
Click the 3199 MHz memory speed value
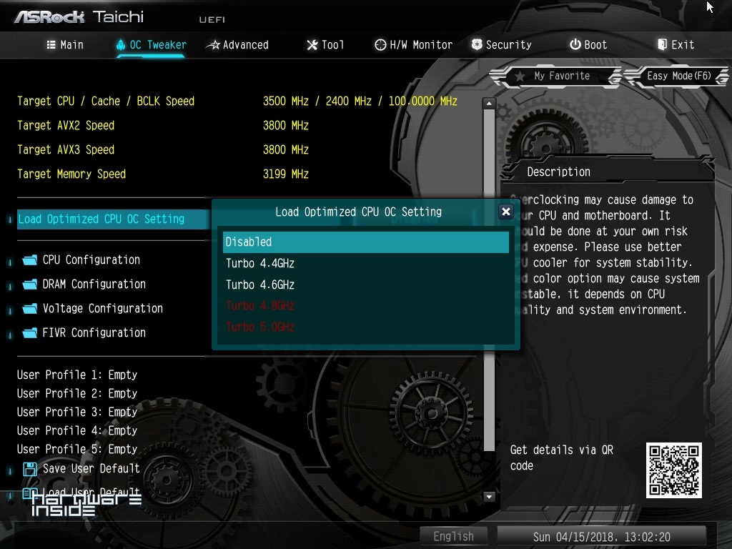pyautogui.click(x=286, y=174)
